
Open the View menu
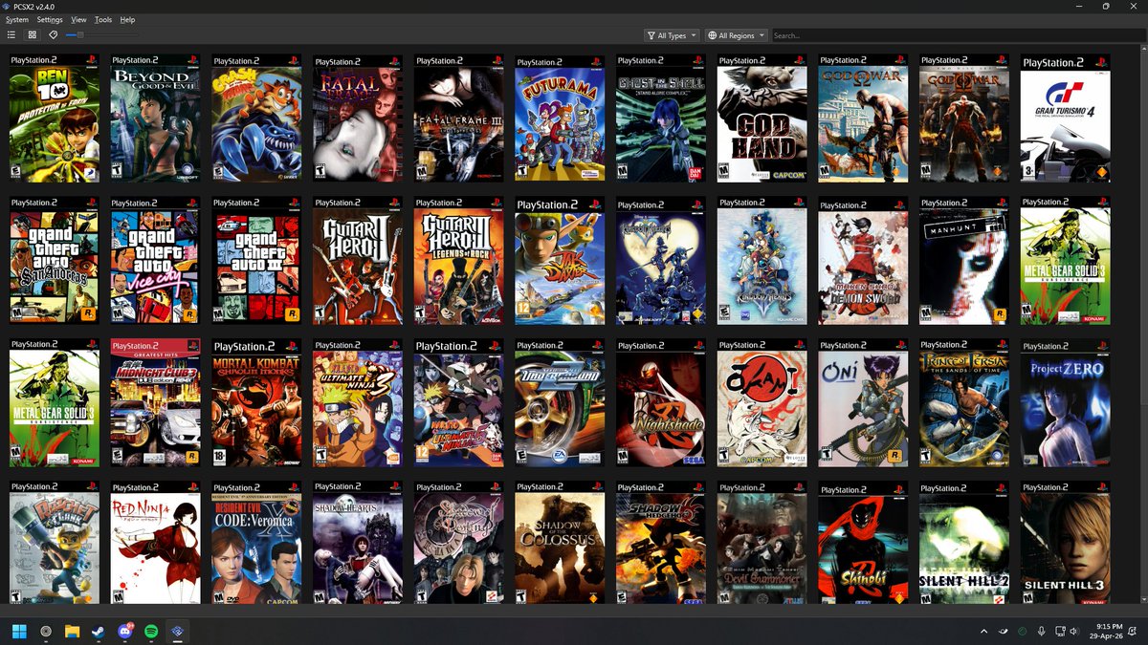78,19
